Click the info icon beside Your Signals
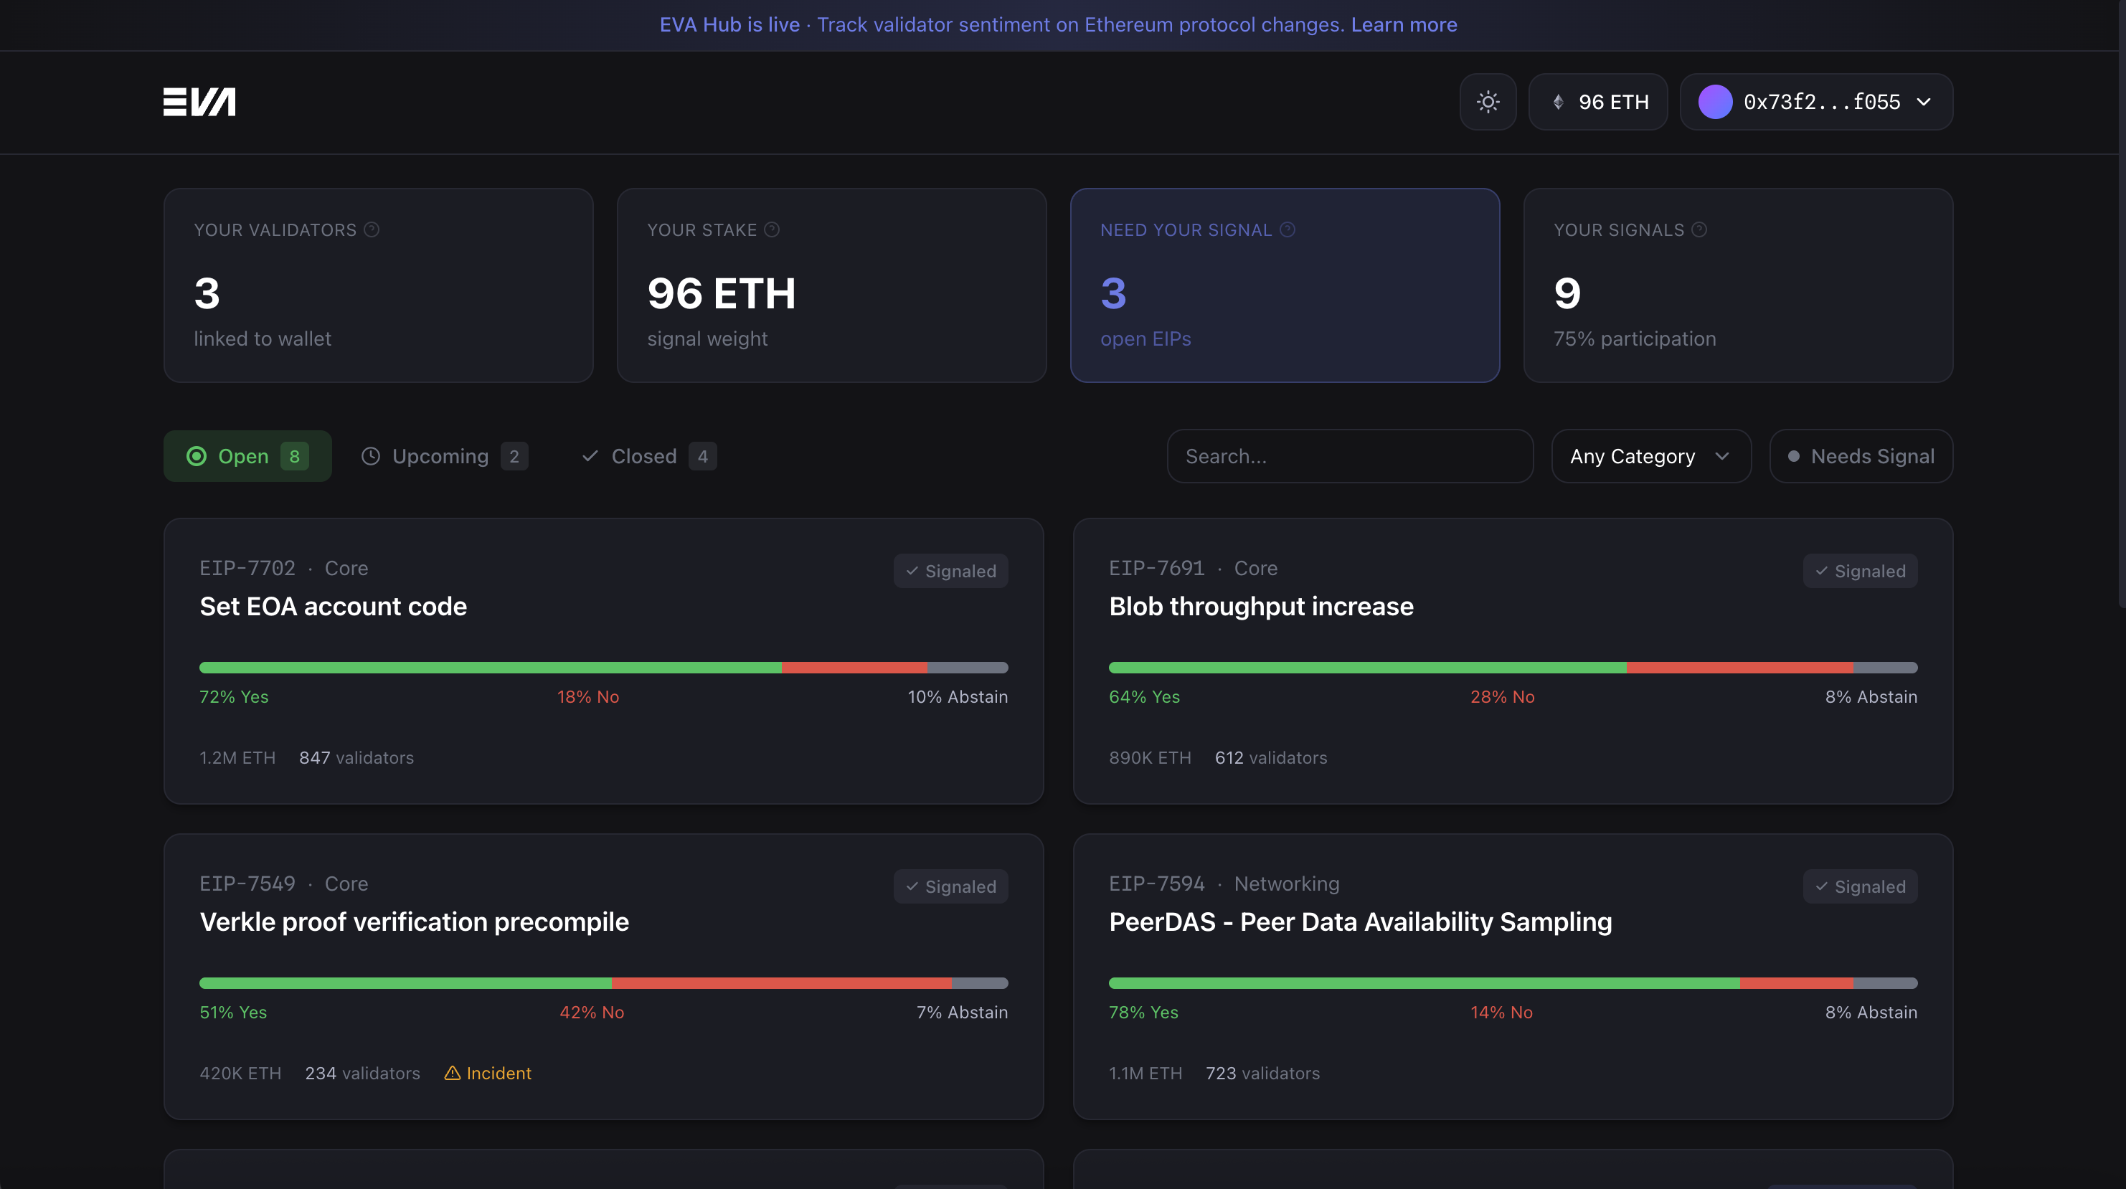 click(1700, 229)
